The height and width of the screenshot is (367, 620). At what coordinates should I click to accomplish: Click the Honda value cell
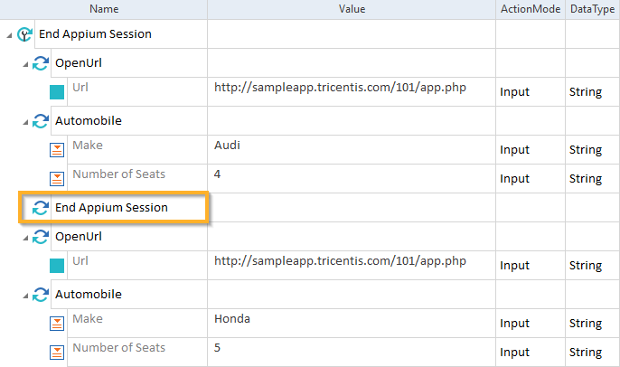231,319
